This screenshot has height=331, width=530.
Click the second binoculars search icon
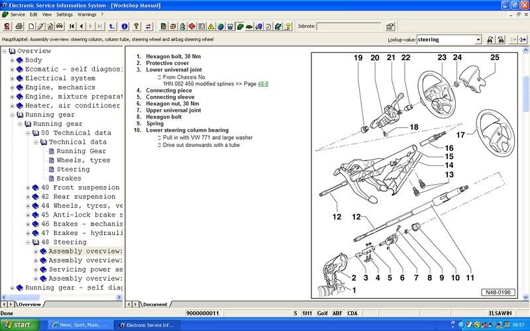point(501,40)
